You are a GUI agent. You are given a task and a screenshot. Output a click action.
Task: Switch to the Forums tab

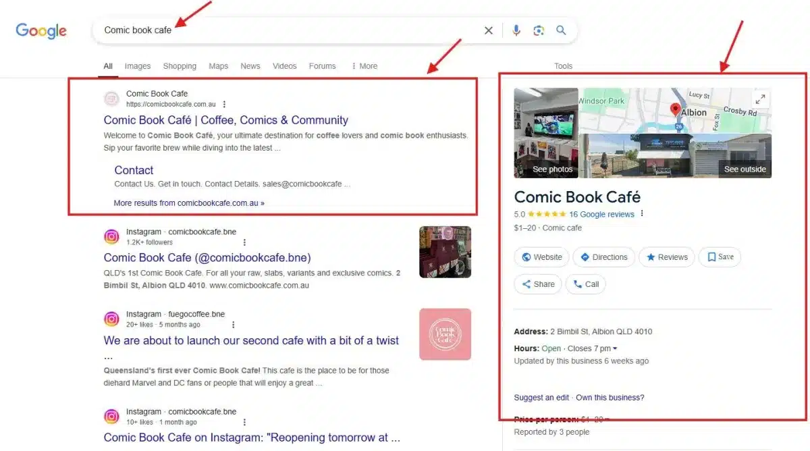pyautogui.click(x=323, y=66)
